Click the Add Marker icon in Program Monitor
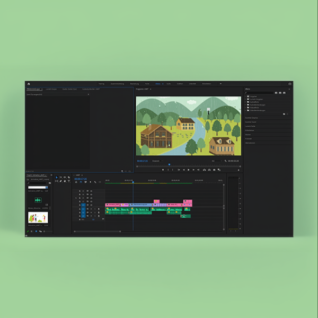 click(x=163, y=170)
